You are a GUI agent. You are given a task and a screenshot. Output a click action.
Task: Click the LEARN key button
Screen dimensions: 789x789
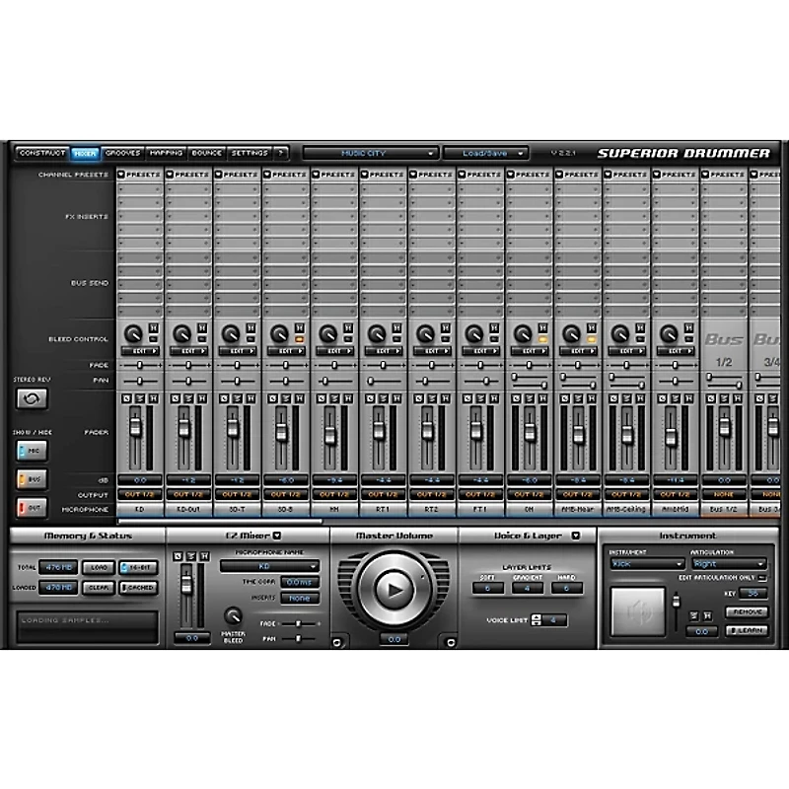[x=747, y=630]
